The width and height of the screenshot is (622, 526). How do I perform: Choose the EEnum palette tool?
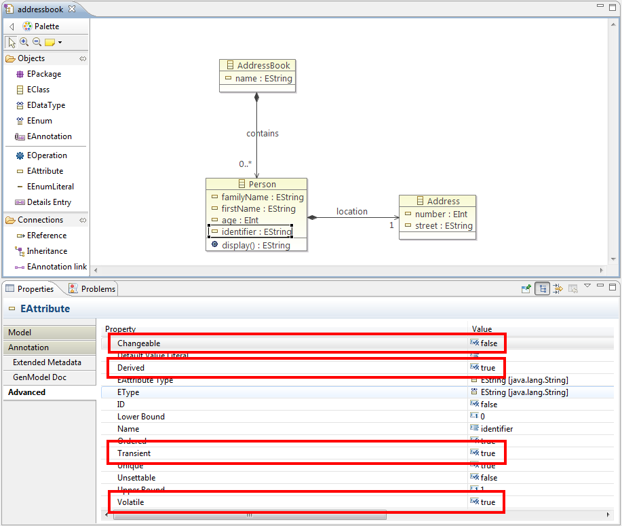point(39,121)
